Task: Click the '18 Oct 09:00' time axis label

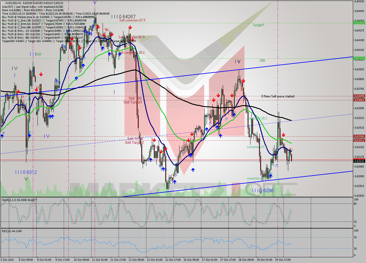Action: (x=246, y=260)
